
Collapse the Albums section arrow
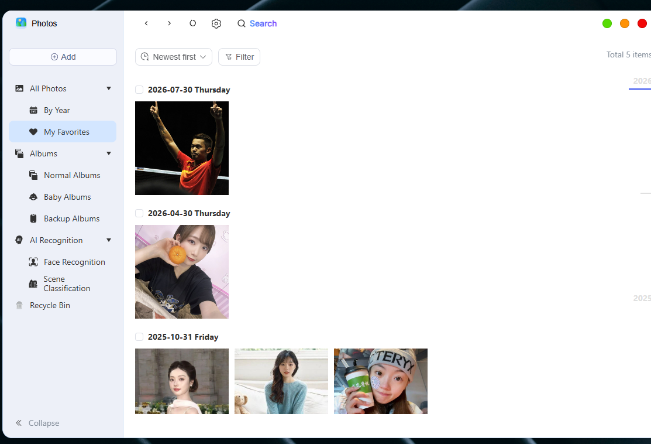point(109,153)
